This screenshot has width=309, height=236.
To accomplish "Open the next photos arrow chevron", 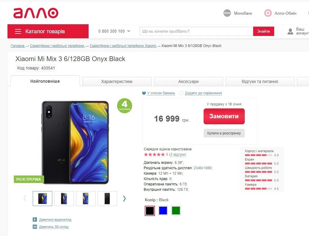I will [124, 198].
